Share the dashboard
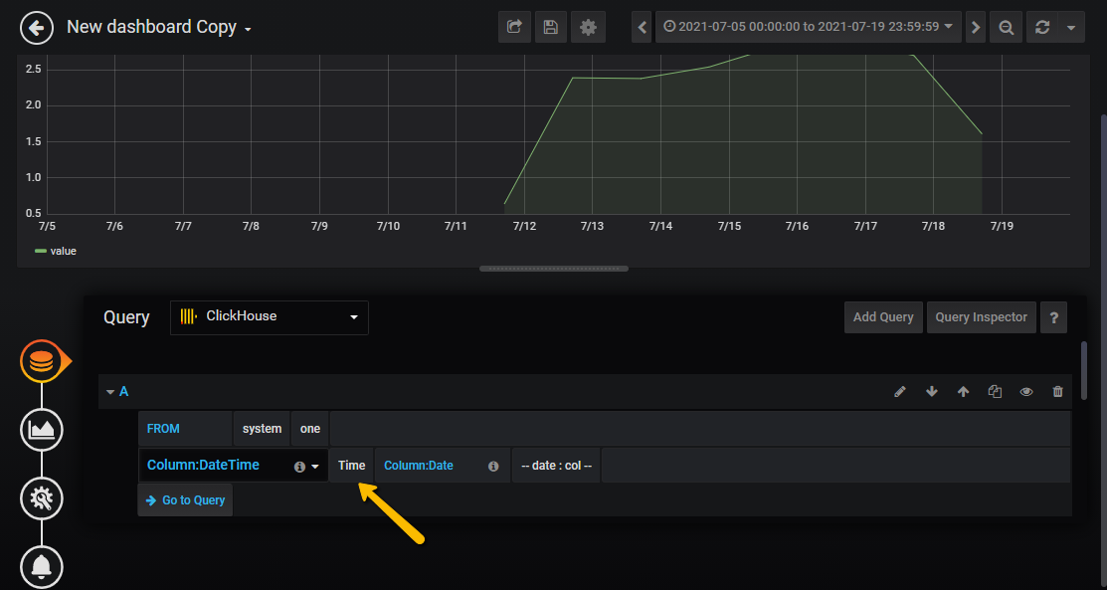1107x590 pixels. (514, 28)
